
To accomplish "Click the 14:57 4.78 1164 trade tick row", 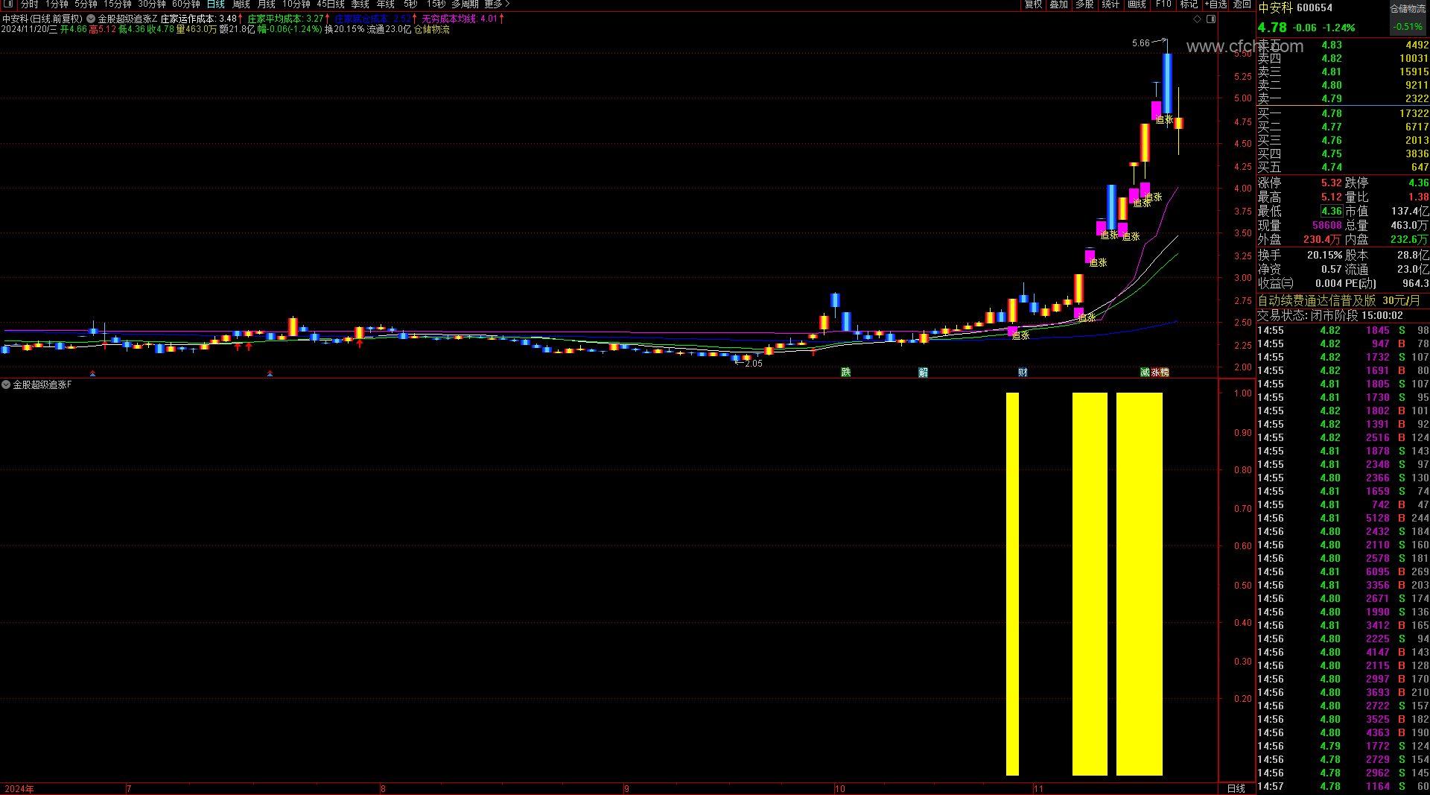I will pyautogui.click(x=1343, y=786).
